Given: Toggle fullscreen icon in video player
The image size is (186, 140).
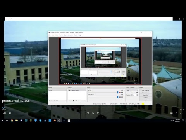Looking at the screenshot, I should click(176, 113).
